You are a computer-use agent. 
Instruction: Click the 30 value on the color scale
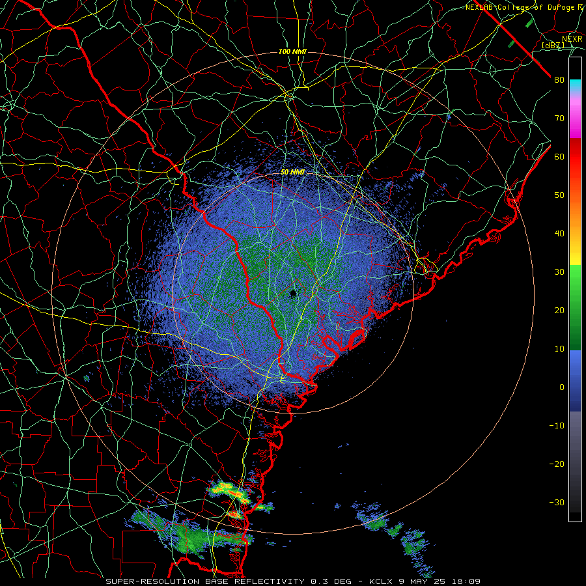pyautogui.click(x=559, y=272)
